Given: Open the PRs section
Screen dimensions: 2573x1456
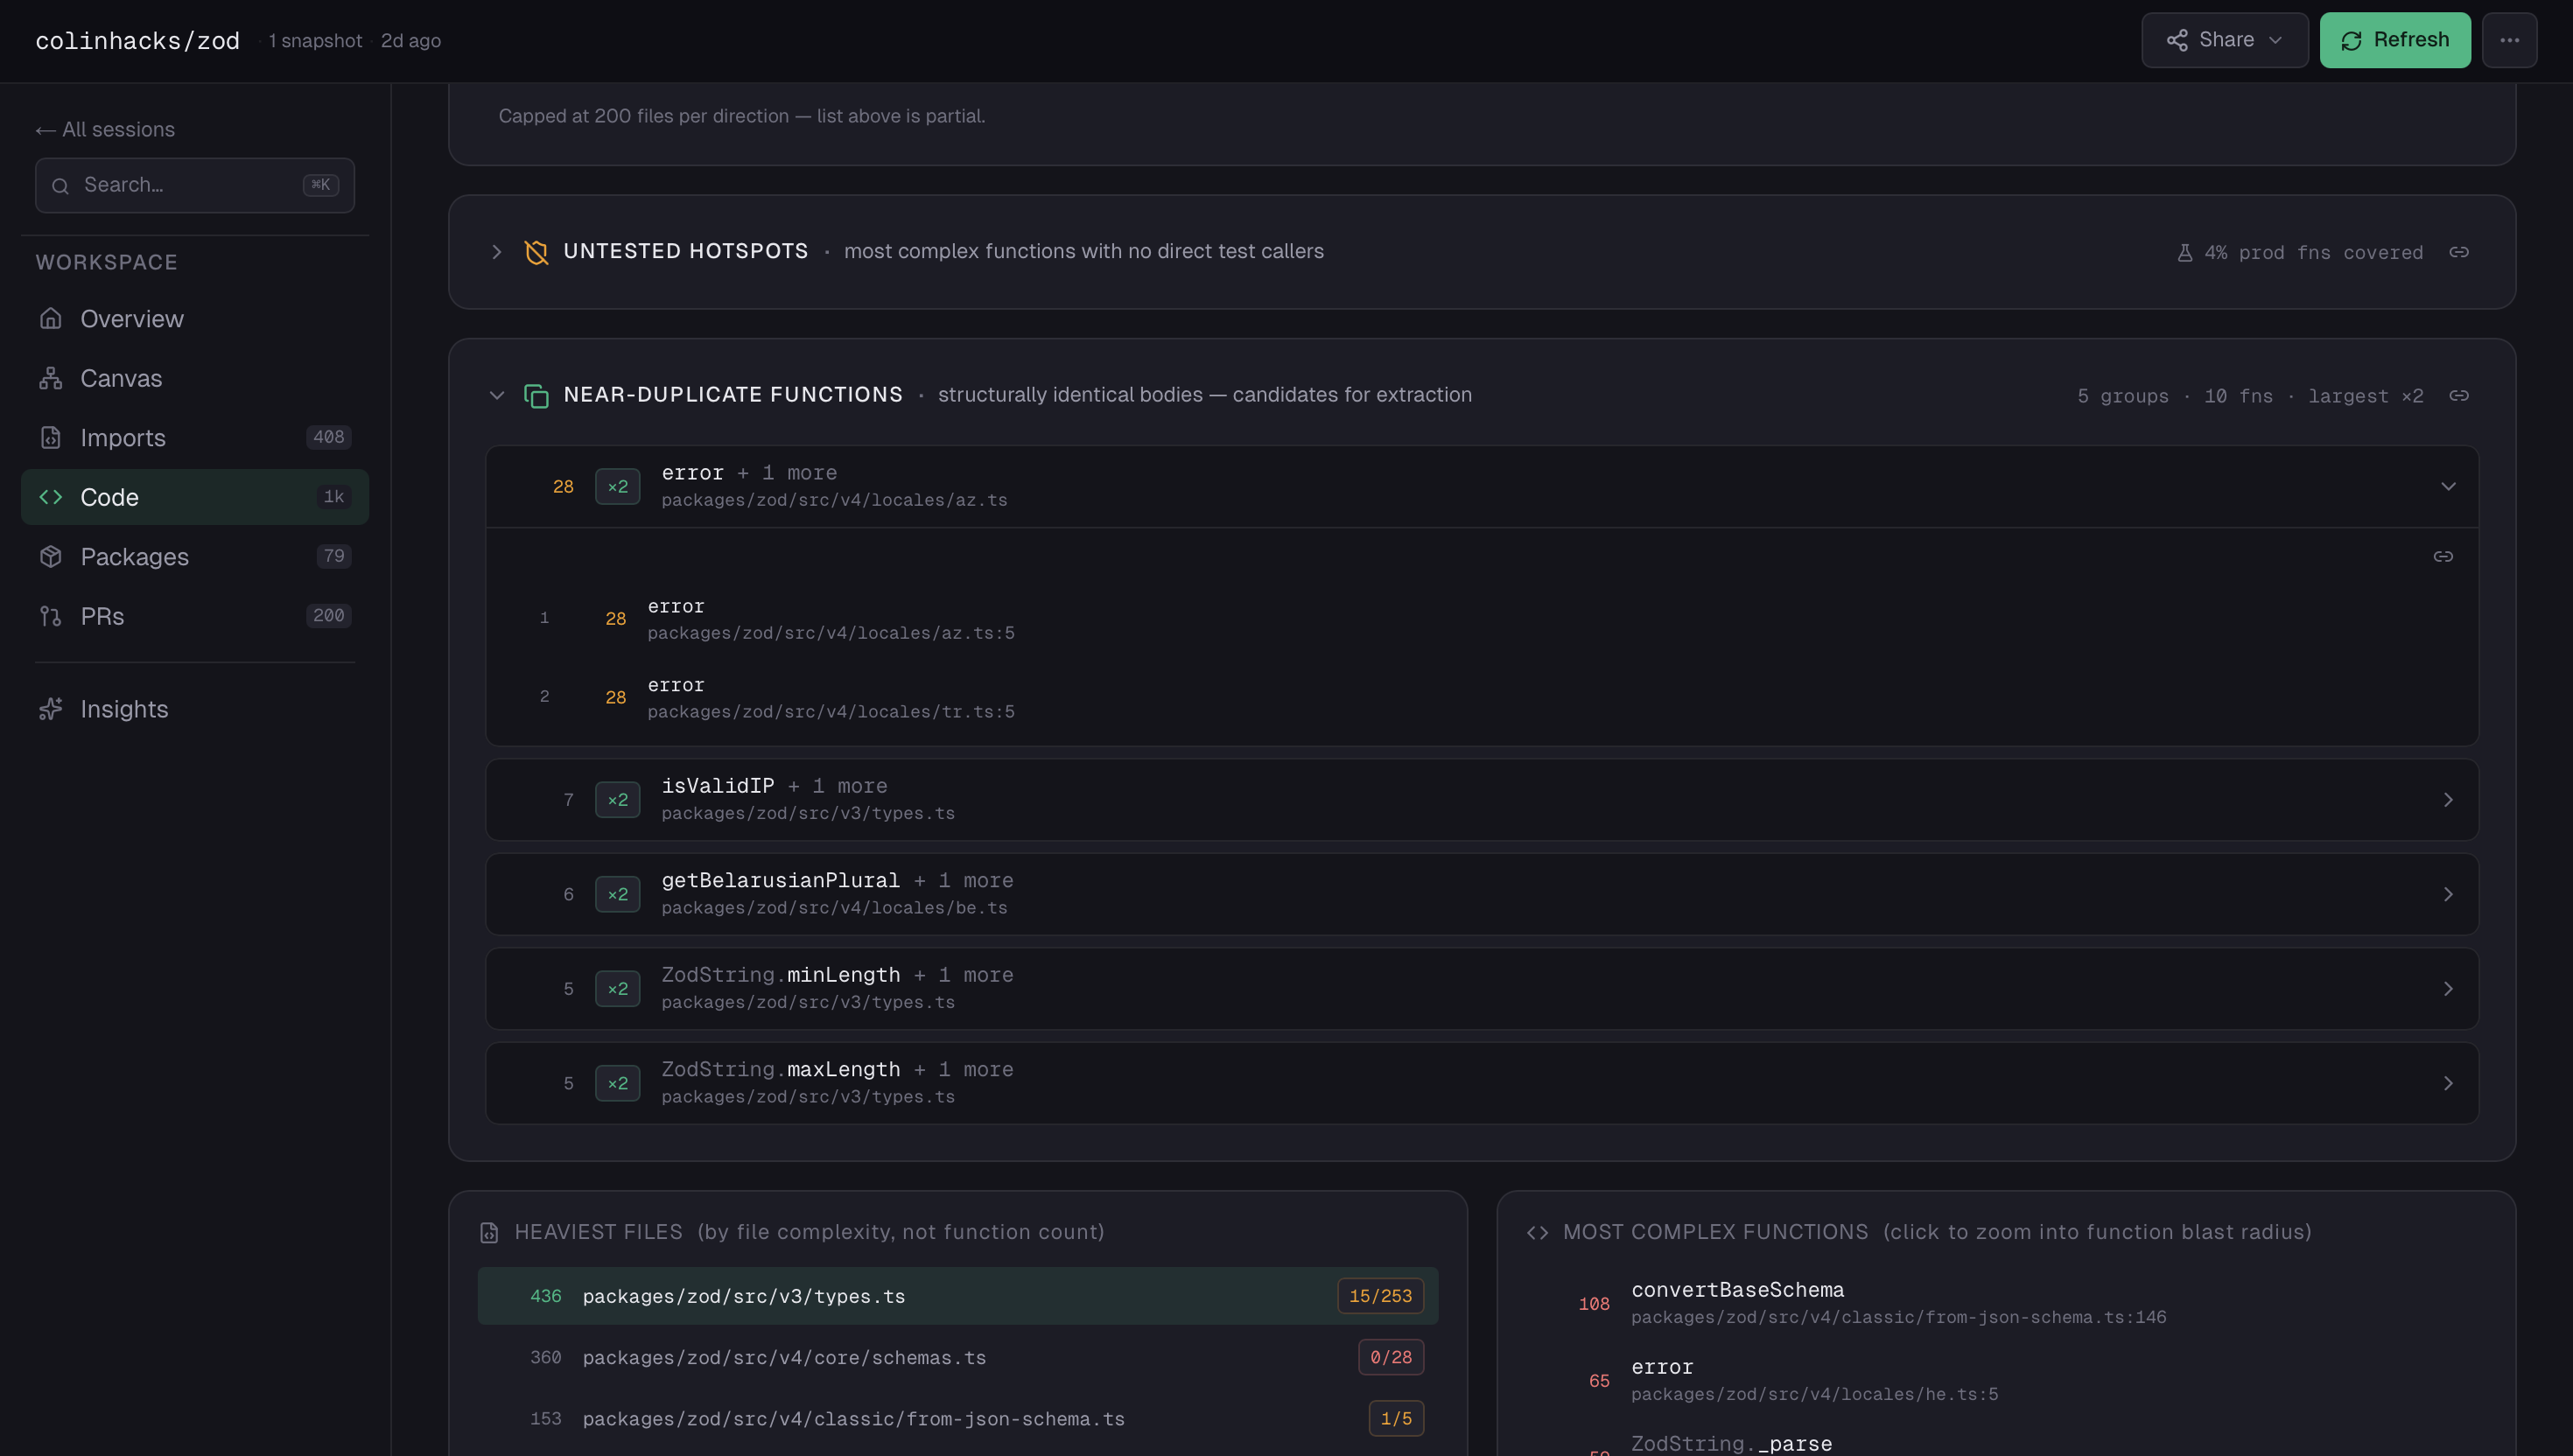Looking at the screenshot, I should [194, 616].
